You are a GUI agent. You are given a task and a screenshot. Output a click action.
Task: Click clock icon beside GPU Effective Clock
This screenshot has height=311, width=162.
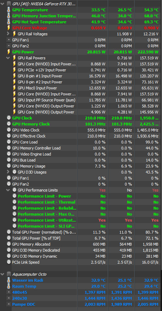click(9, 136)
